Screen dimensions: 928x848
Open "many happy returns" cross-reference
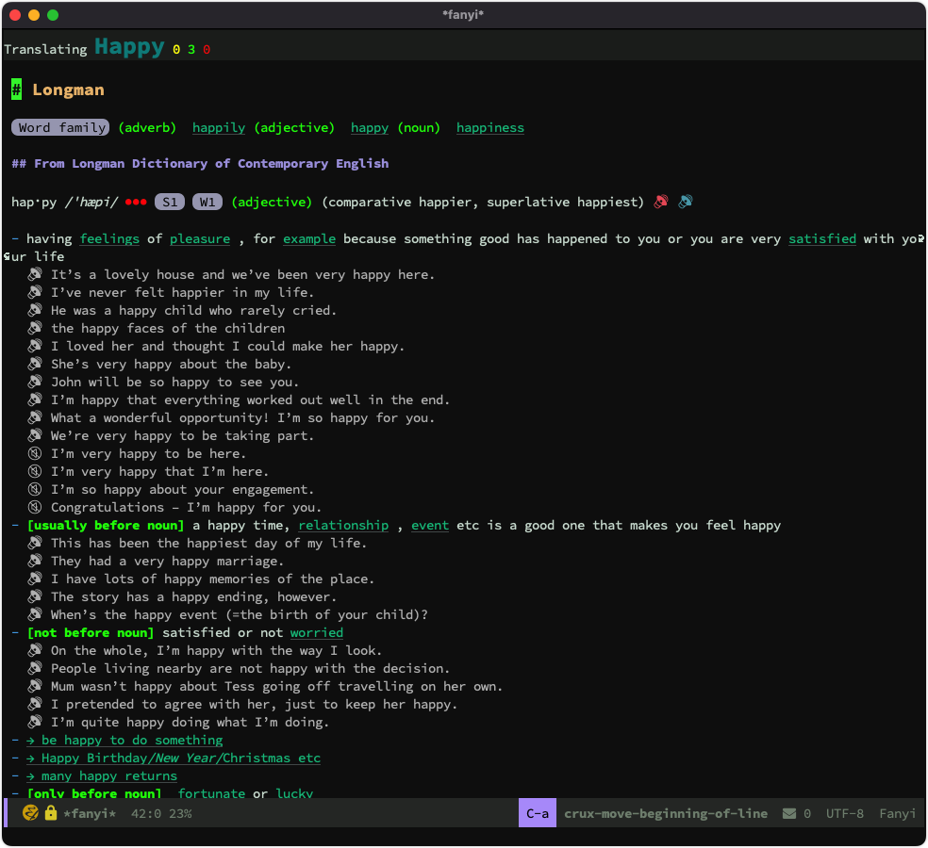pos(102,775)
